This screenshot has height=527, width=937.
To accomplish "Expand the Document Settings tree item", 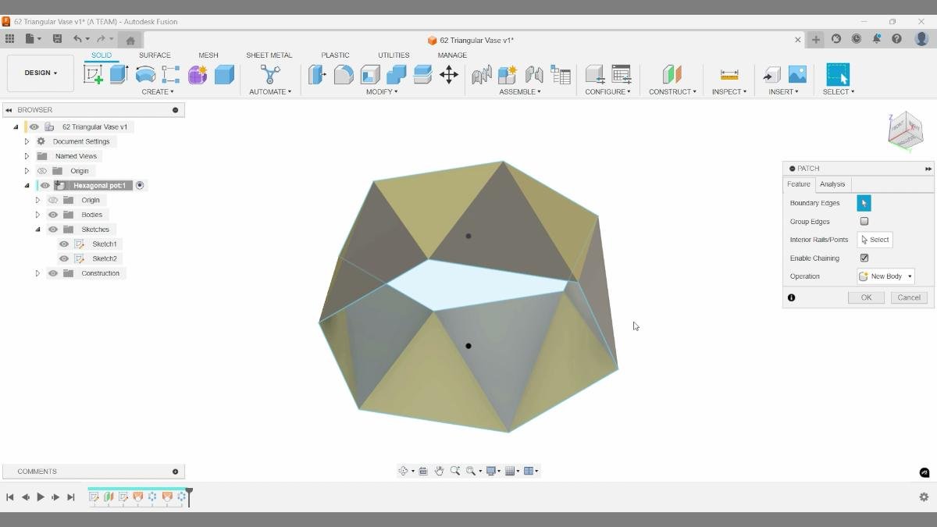I will click(x=27, y=141).
